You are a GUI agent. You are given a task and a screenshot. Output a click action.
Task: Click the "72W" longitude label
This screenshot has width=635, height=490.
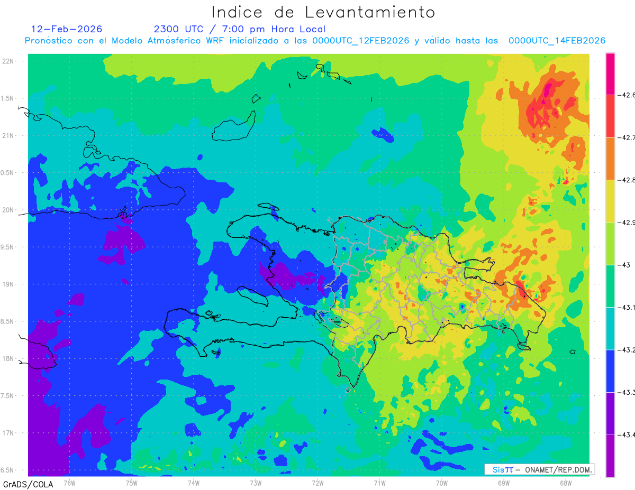pos(317,483)
